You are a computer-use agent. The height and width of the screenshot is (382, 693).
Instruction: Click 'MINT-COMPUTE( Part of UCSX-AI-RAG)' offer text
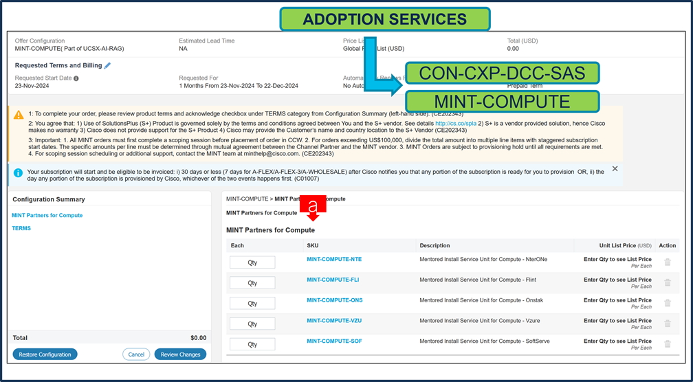pyautogui.click(x=69, y=49)
